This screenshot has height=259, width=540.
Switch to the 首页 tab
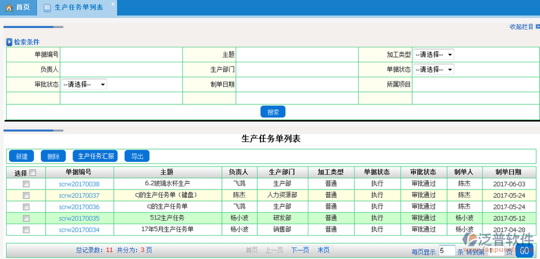click(23, 8)
